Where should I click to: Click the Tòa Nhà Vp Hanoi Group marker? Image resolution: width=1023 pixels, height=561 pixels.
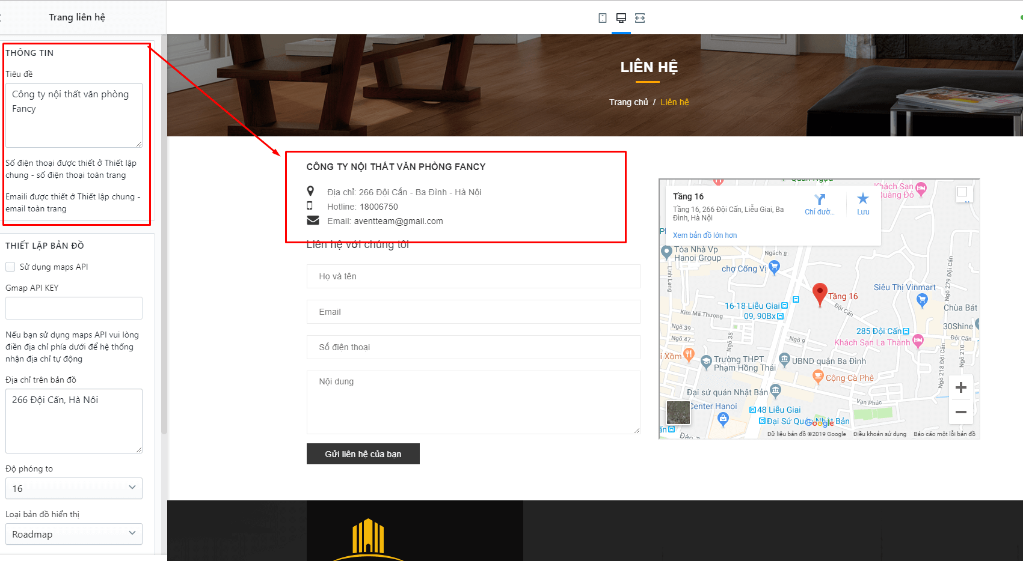pyautogui.click(x=666, y=252)
